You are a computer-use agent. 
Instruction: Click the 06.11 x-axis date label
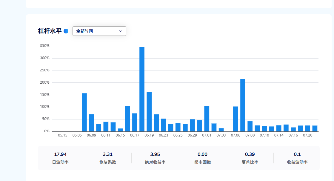tap(106, 135)
